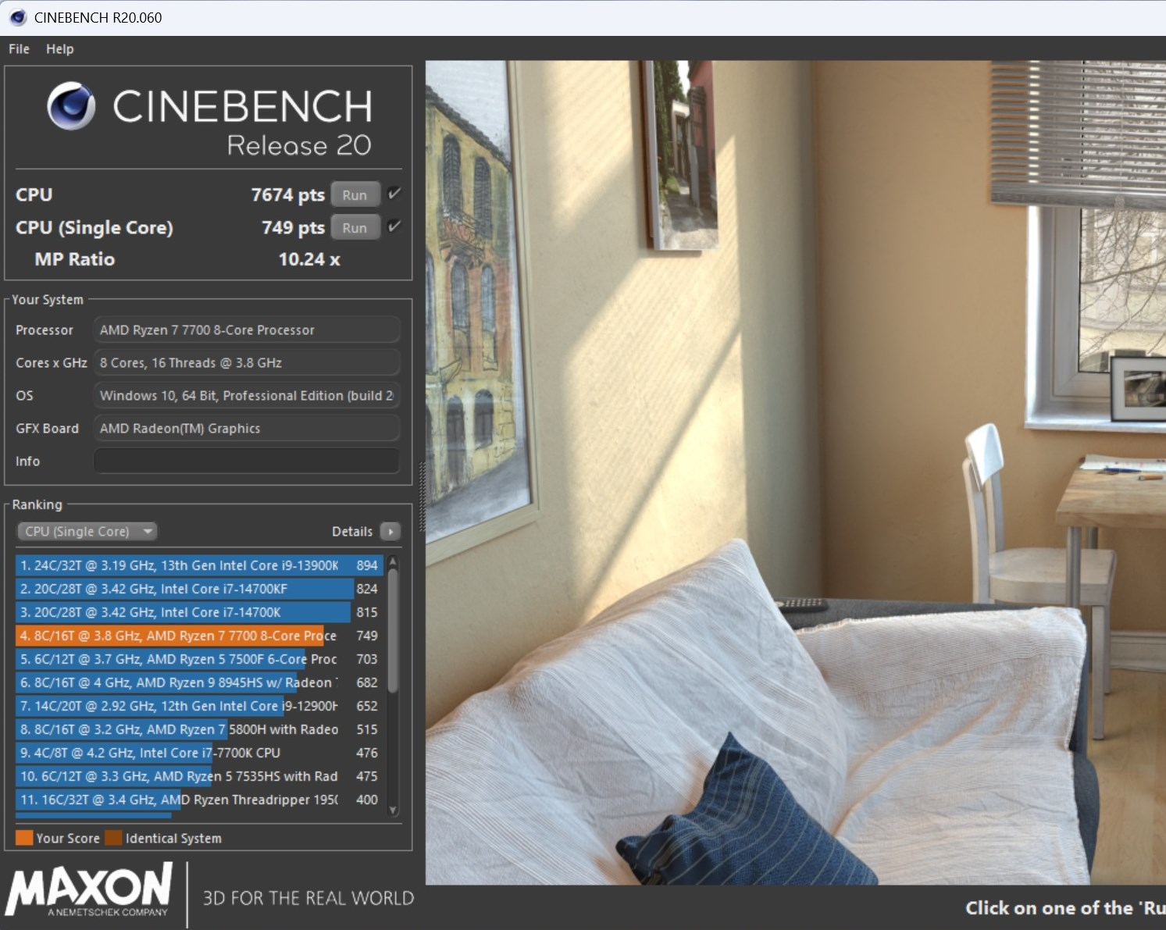Select ranking row 3, Core i7-14700K at 815
Image resolution: width=1166 pixels, height=930 pixels.
(199, 612)
